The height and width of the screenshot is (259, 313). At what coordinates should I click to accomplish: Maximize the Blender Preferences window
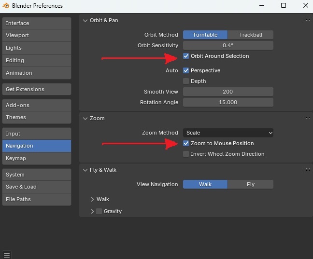(x=284, y=5)
